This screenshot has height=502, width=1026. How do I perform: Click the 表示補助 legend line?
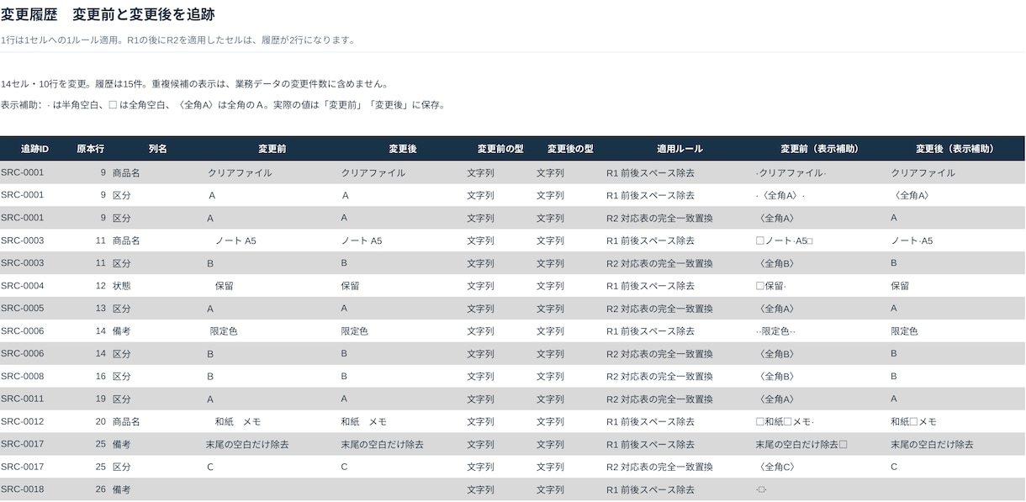tap(223, 105)
